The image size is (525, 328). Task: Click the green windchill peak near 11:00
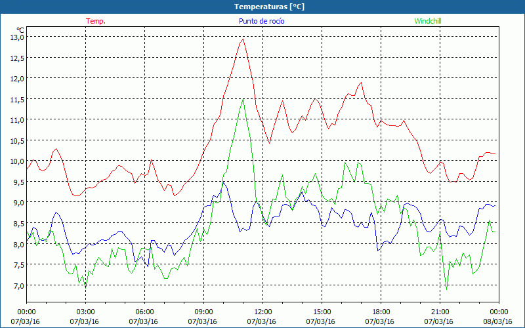(x=243, y=99)
